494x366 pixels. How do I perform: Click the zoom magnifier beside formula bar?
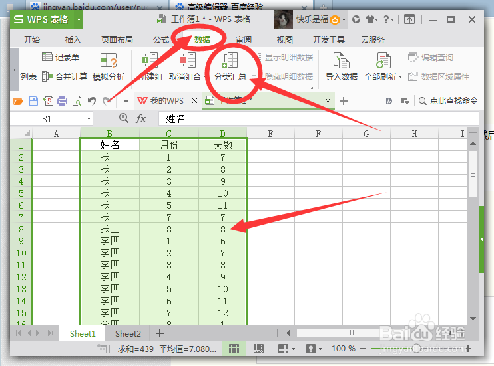click(x=124, y=118)
